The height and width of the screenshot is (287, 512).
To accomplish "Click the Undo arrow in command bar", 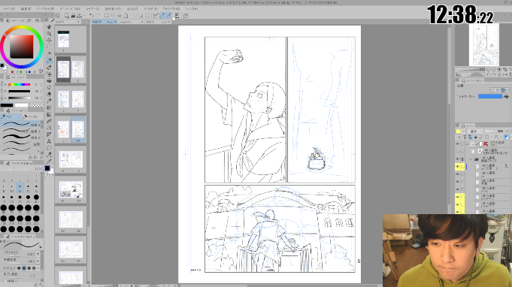I will (92, 15).
